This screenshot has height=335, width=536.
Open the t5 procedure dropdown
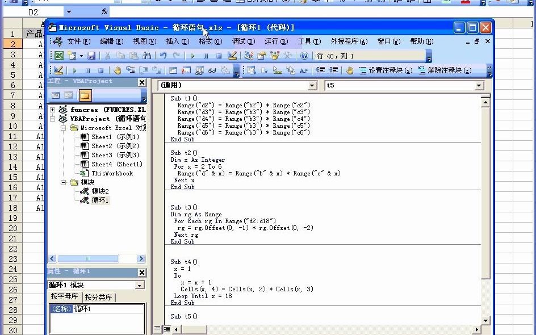click(x=479, y=85)
